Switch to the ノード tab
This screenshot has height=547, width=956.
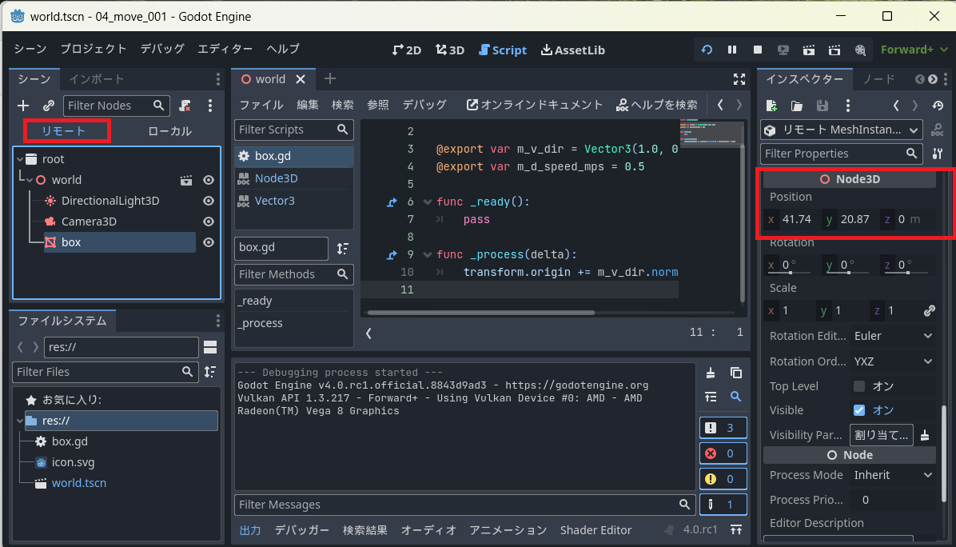(879, 79)
